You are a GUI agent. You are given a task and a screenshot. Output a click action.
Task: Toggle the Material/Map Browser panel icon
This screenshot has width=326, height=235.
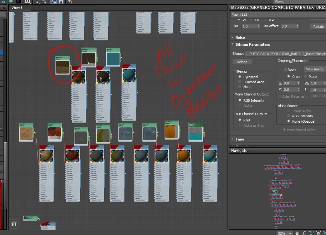[x=53, y=2]
